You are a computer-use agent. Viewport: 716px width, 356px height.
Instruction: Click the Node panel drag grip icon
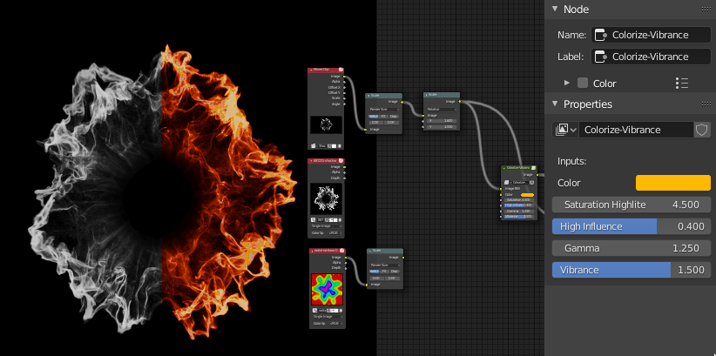705,9
